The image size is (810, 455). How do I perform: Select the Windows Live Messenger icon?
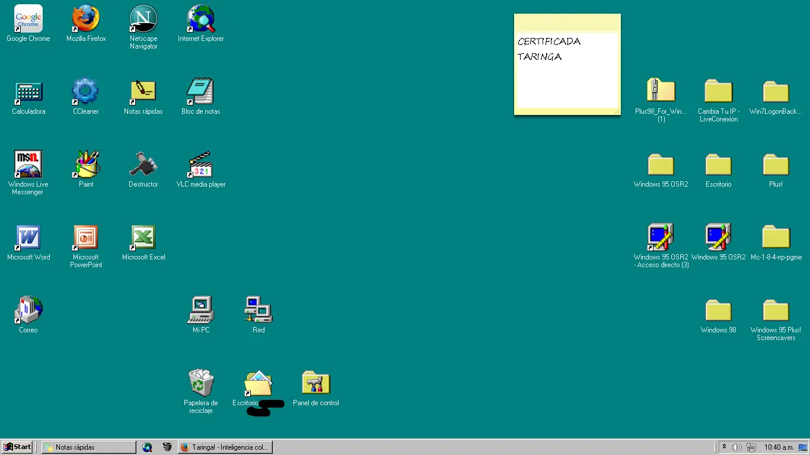pos(28,165)
